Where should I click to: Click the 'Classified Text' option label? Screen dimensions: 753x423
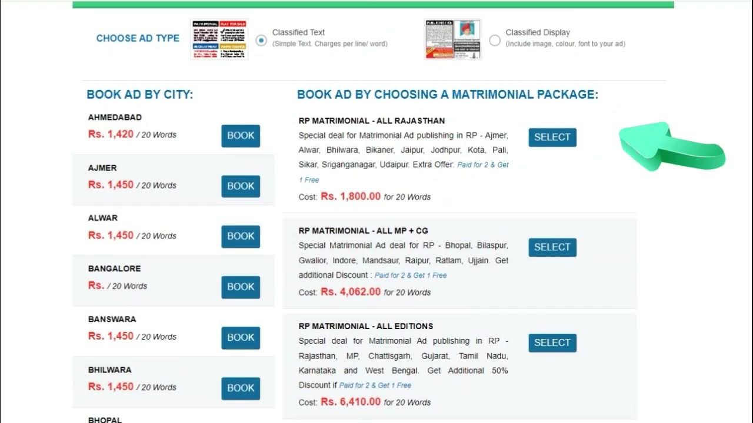[x=298, y=32]
